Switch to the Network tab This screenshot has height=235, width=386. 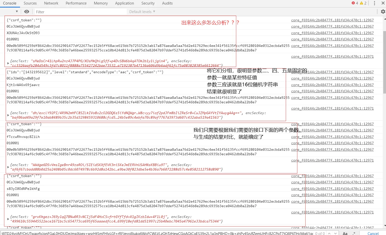51,3
